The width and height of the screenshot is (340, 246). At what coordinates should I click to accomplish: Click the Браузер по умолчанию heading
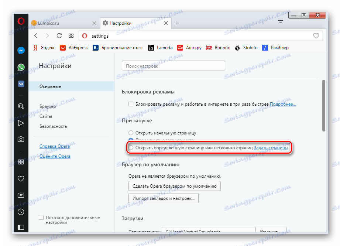(151, 164)
